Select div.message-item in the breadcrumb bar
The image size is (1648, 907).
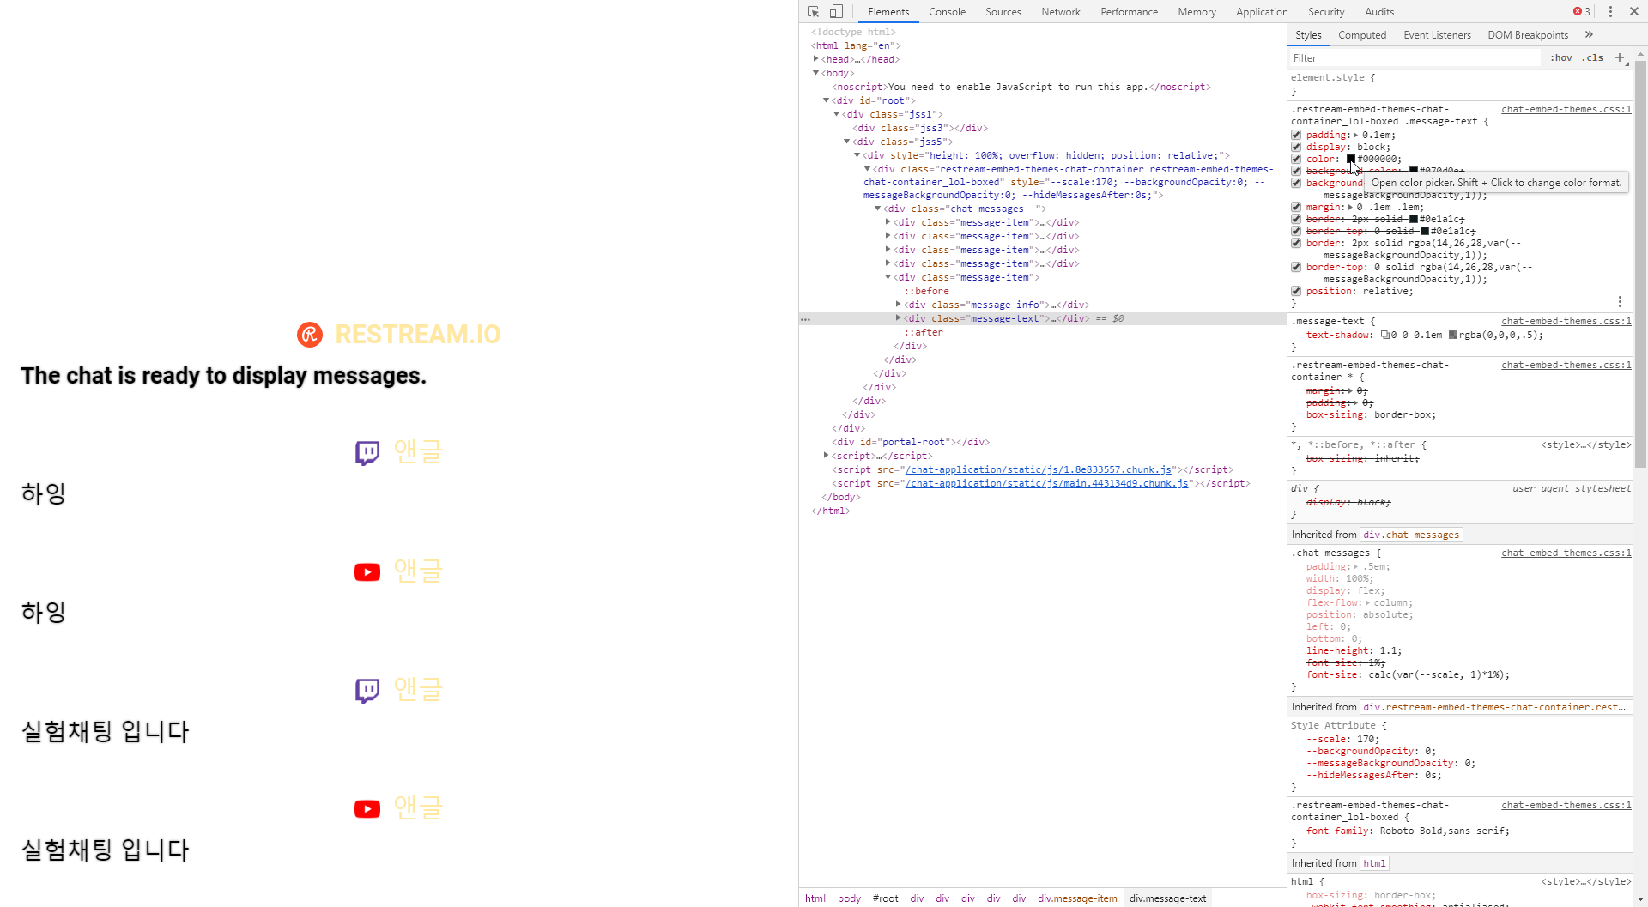(1077, 898)
